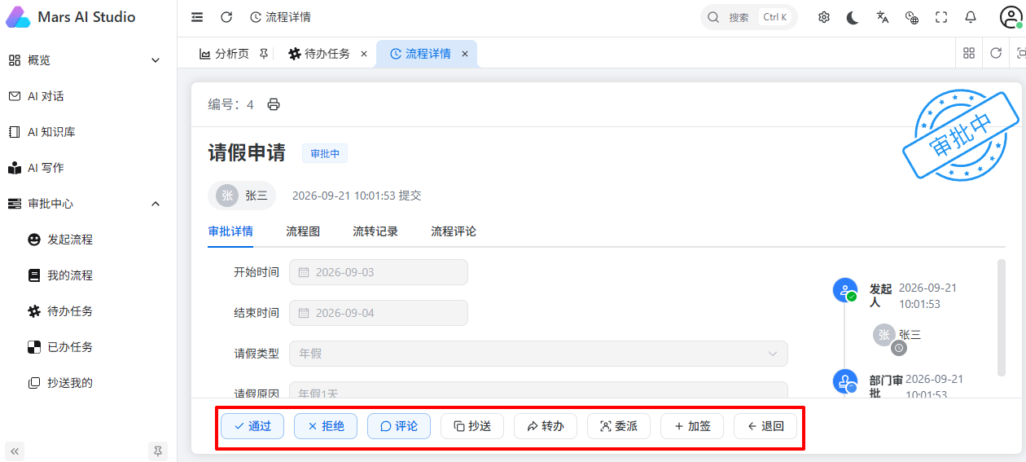Click the pin icon on 分析页 tab
The image size is (1026, 462).
tap(263, 54)
